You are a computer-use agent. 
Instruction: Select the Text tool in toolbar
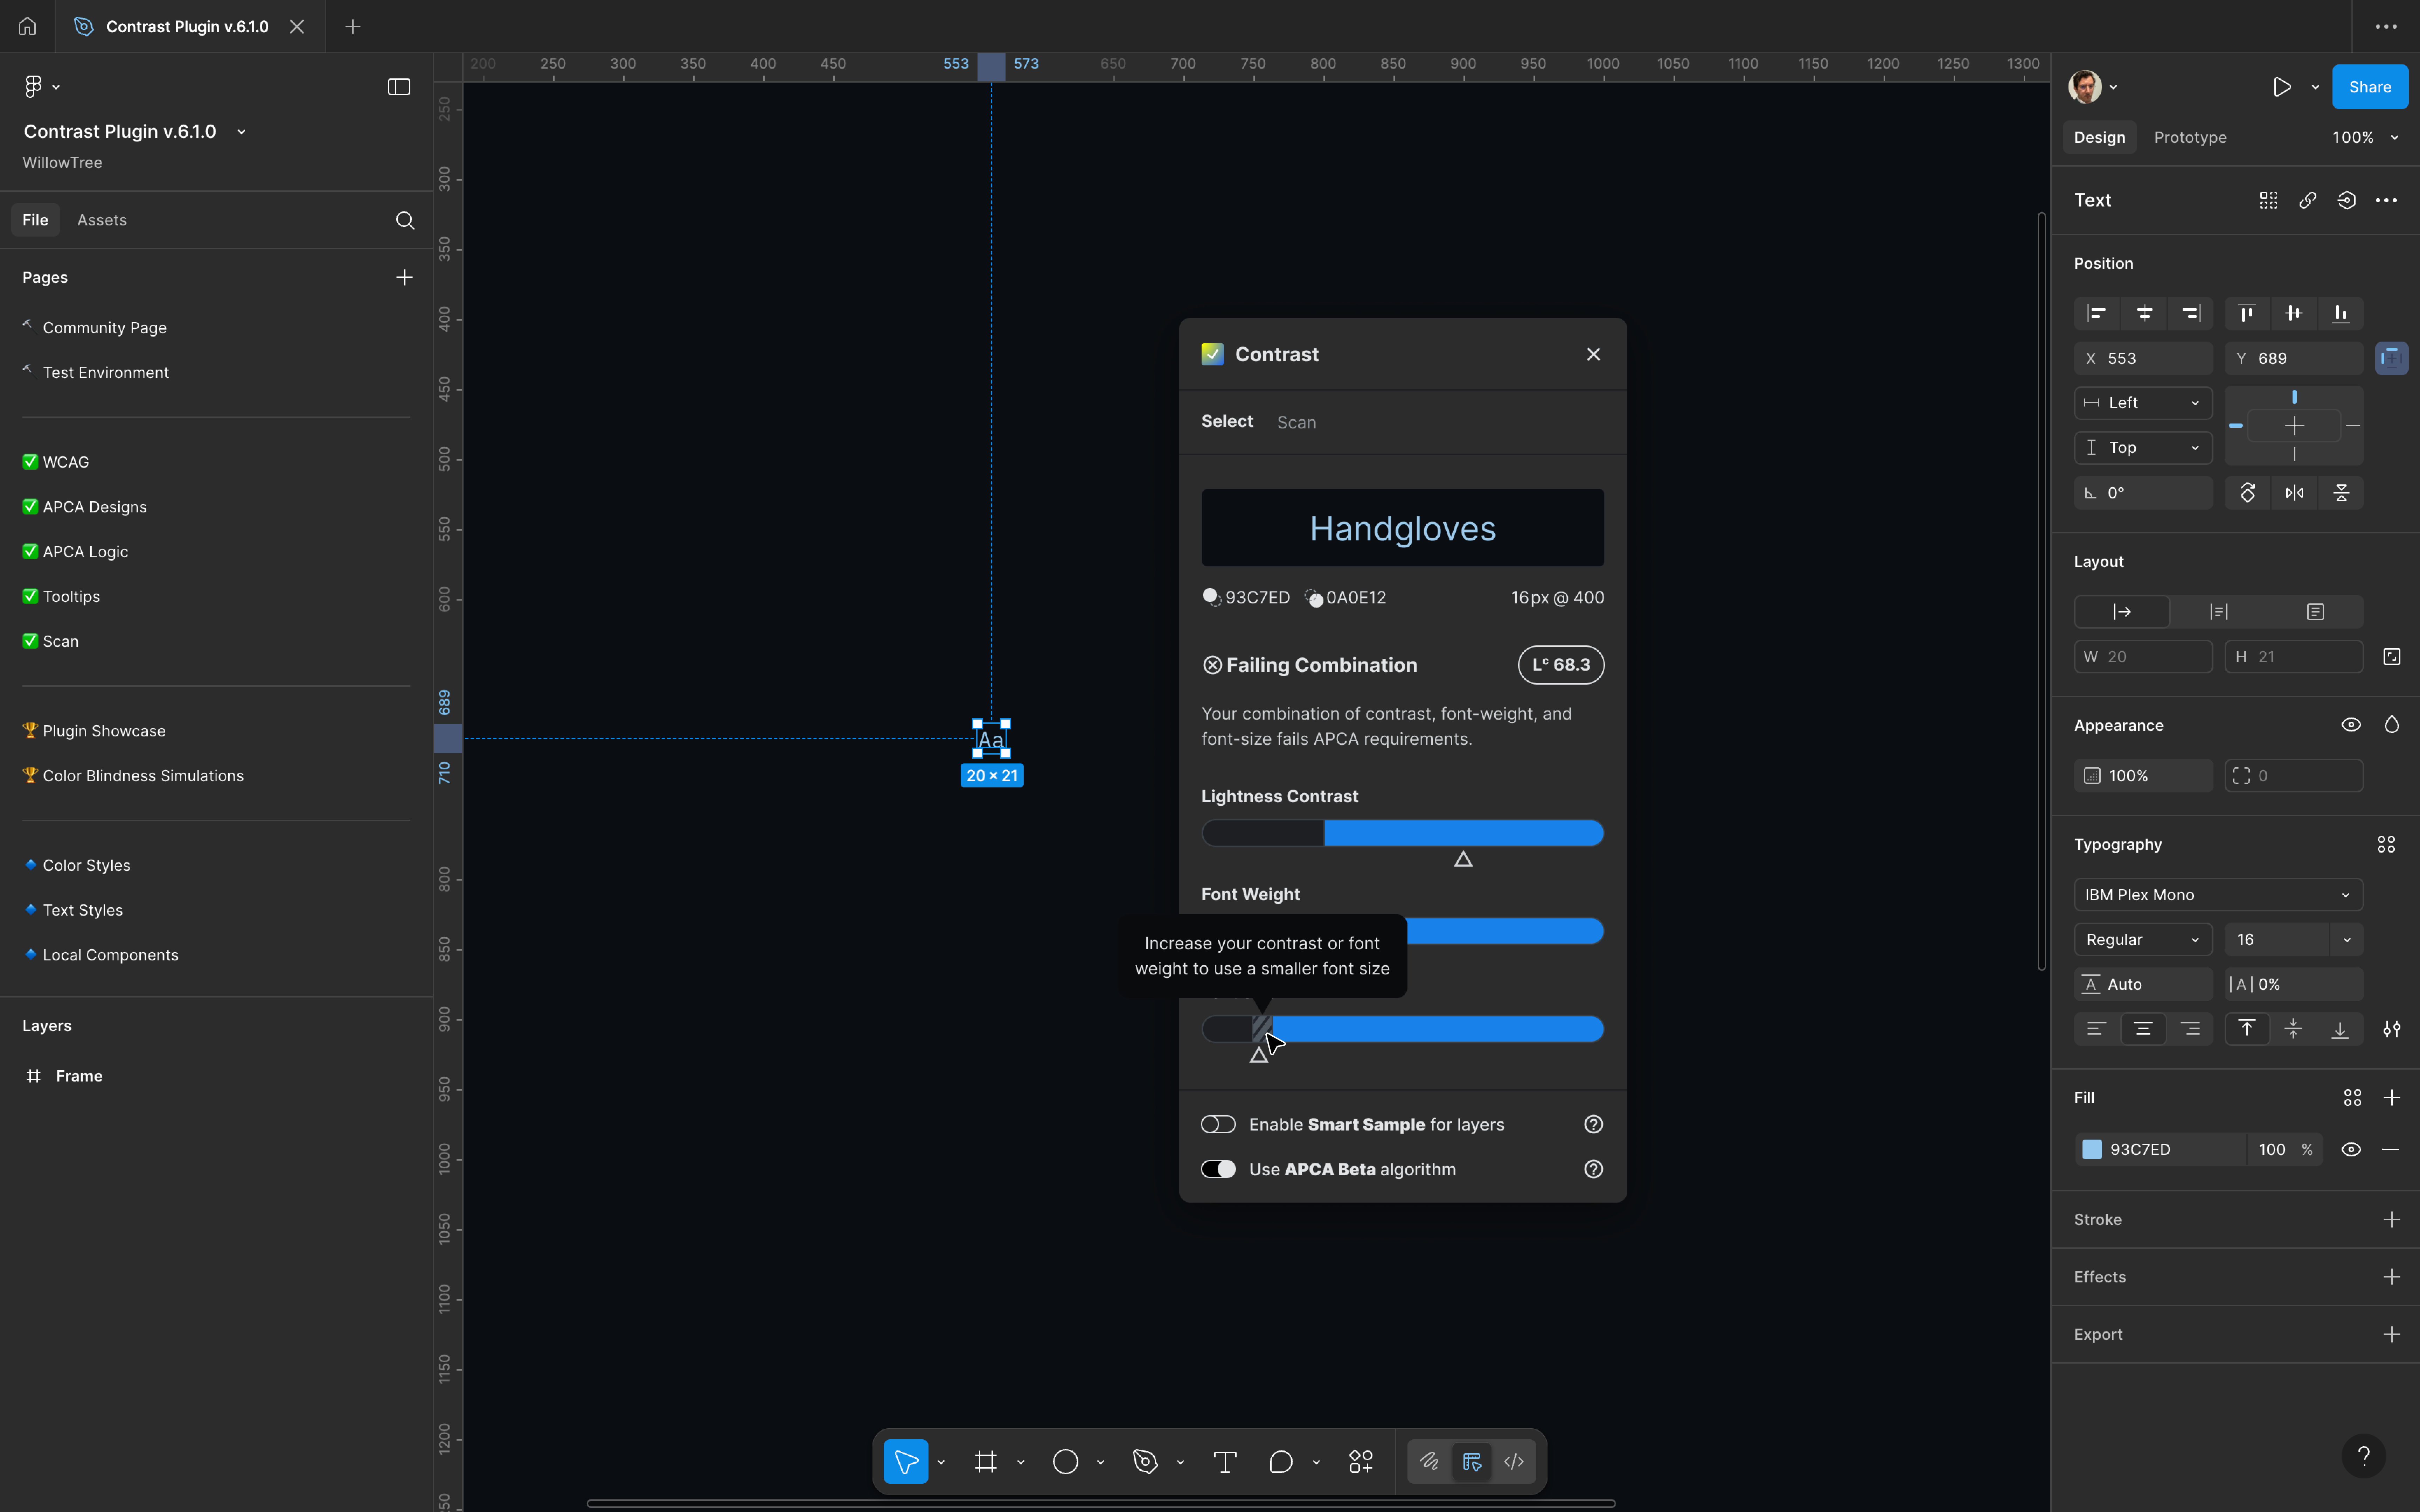[1225, 1462]
